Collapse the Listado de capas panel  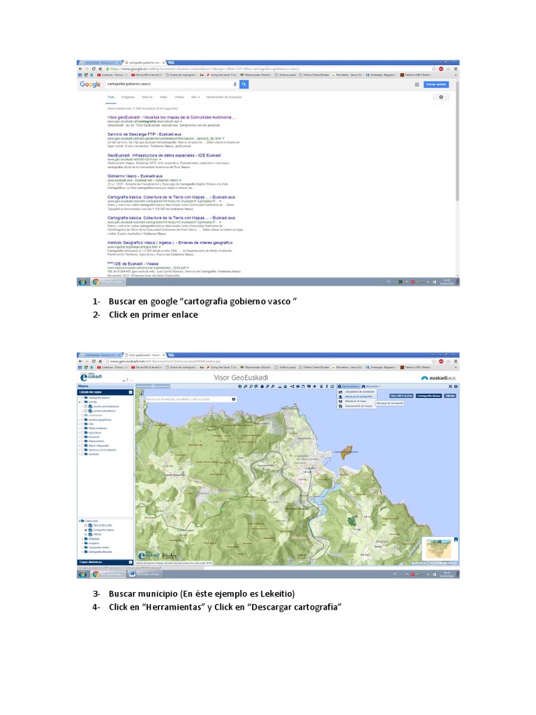point(131,392)
